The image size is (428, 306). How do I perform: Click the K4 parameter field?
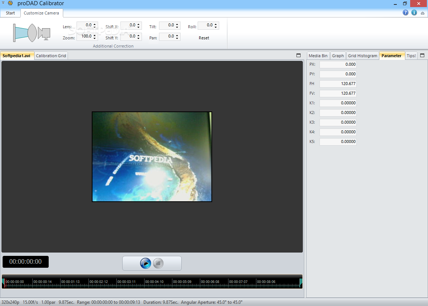tap(338, 132)
